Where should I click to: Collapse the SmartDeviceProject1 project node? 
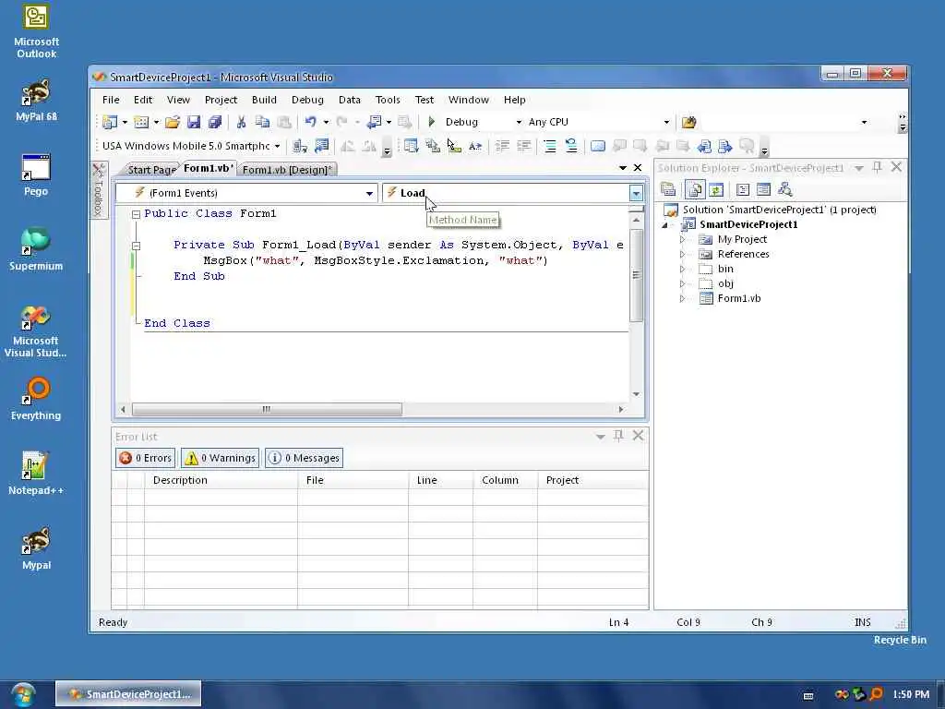coord(665,225)
